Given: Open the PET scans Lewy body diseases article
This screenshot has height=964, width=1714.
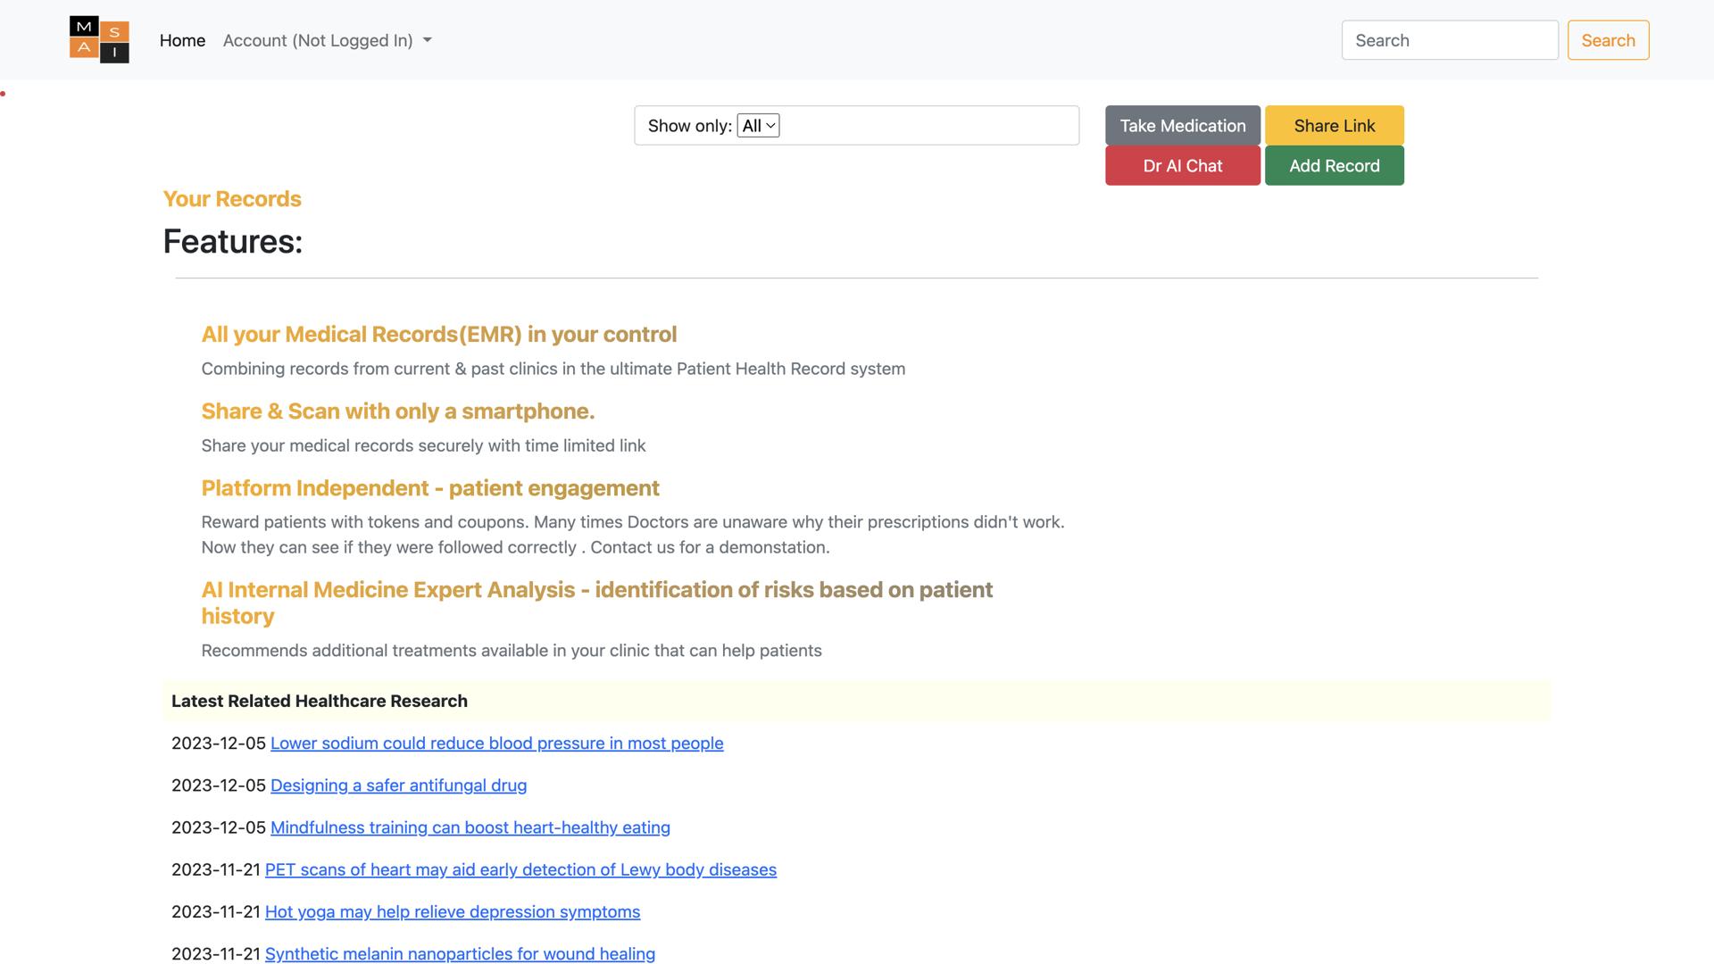Looking at the screenshot, I should (x=520, y=869).
